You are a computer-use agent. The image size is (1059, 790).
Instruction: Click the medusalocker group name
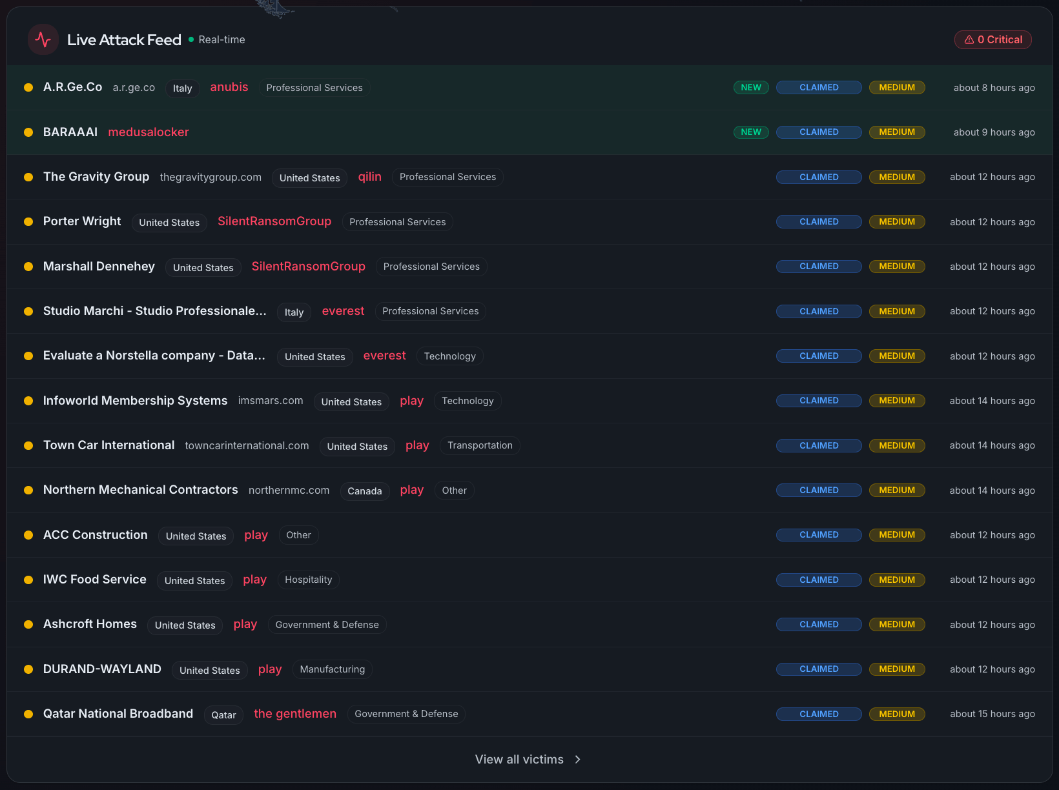[149, 132]
